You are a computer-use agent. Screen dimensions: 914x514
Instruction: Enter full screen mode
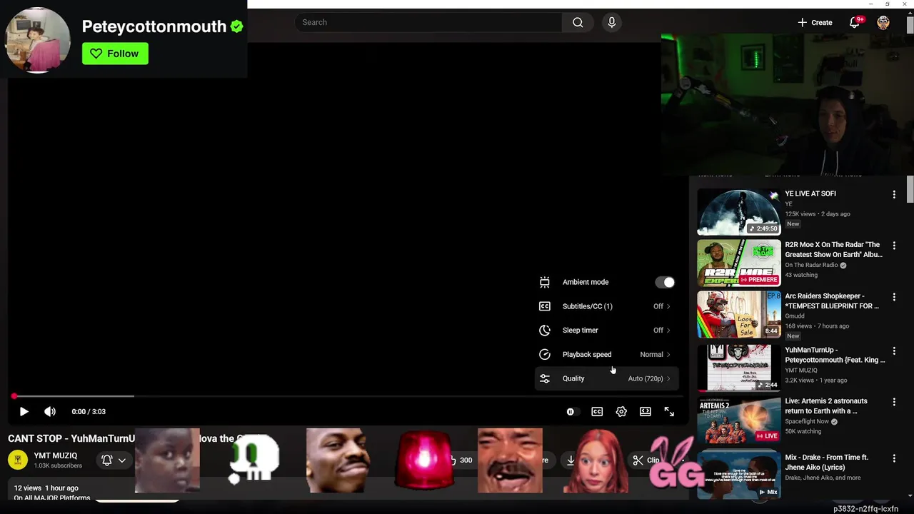point(669,411)
